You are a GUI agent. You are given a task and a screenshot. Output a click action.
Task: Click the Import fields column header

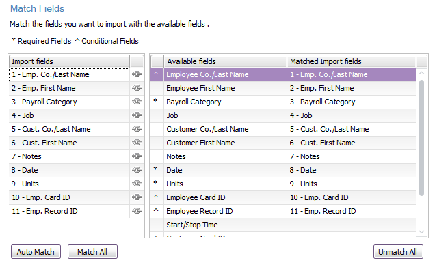tap(69, 61)
